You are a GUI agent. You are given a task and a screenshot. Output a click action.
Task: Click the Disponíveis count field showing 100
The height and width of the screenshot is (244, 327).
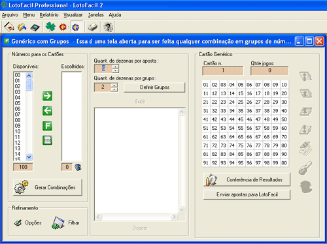pyautogui.click(x=23, y=167)
